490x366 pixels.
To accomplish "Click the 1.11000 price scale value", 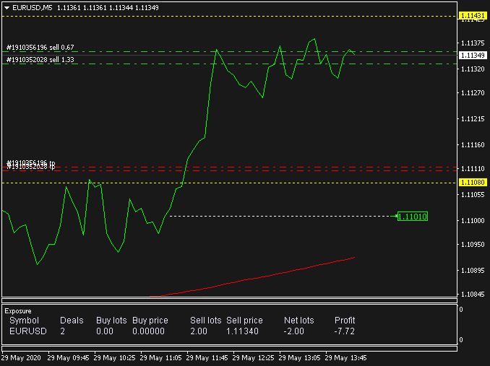I will [473, 221].
